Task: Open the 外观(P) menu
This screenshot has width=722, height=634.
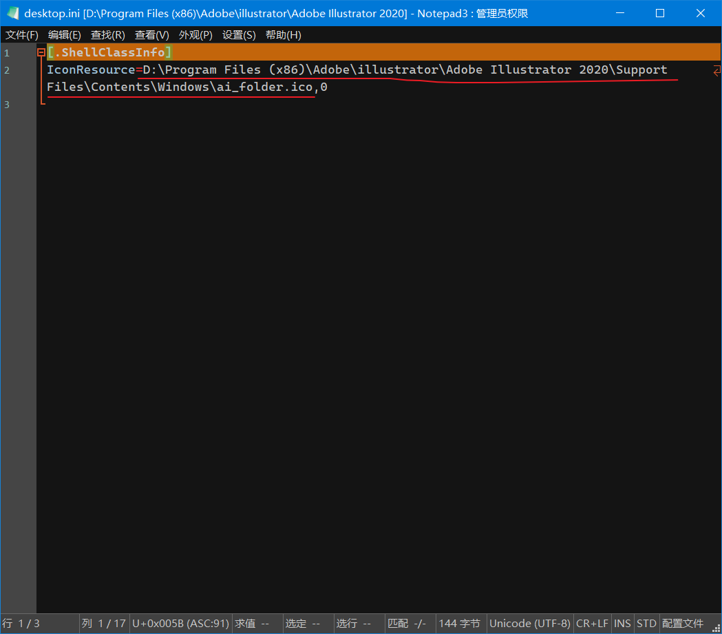Action: pyautogui.click(x=195, y=35)
